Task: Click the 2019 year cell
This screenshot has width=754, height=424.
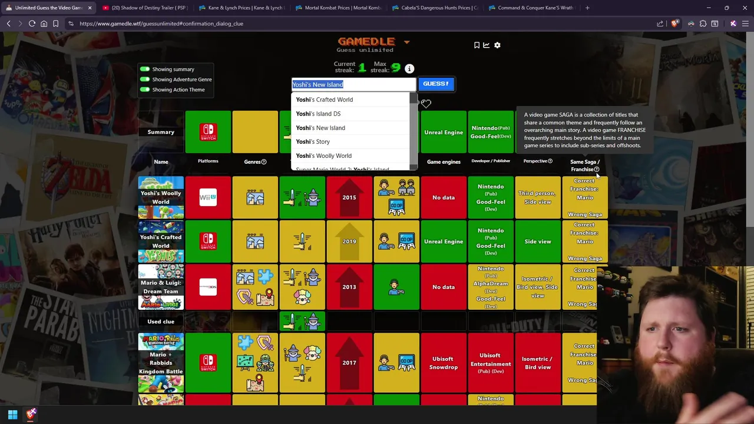Action: (x=349, y=241)
